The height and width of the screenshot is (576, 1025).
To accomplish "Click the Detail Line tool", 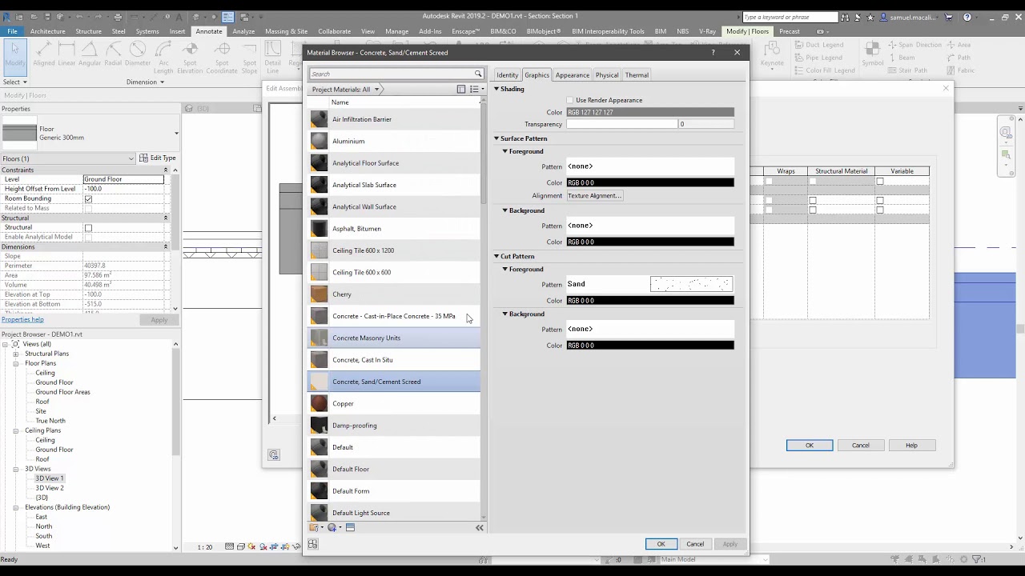I will pyautogui.click(x=273, y=58).
